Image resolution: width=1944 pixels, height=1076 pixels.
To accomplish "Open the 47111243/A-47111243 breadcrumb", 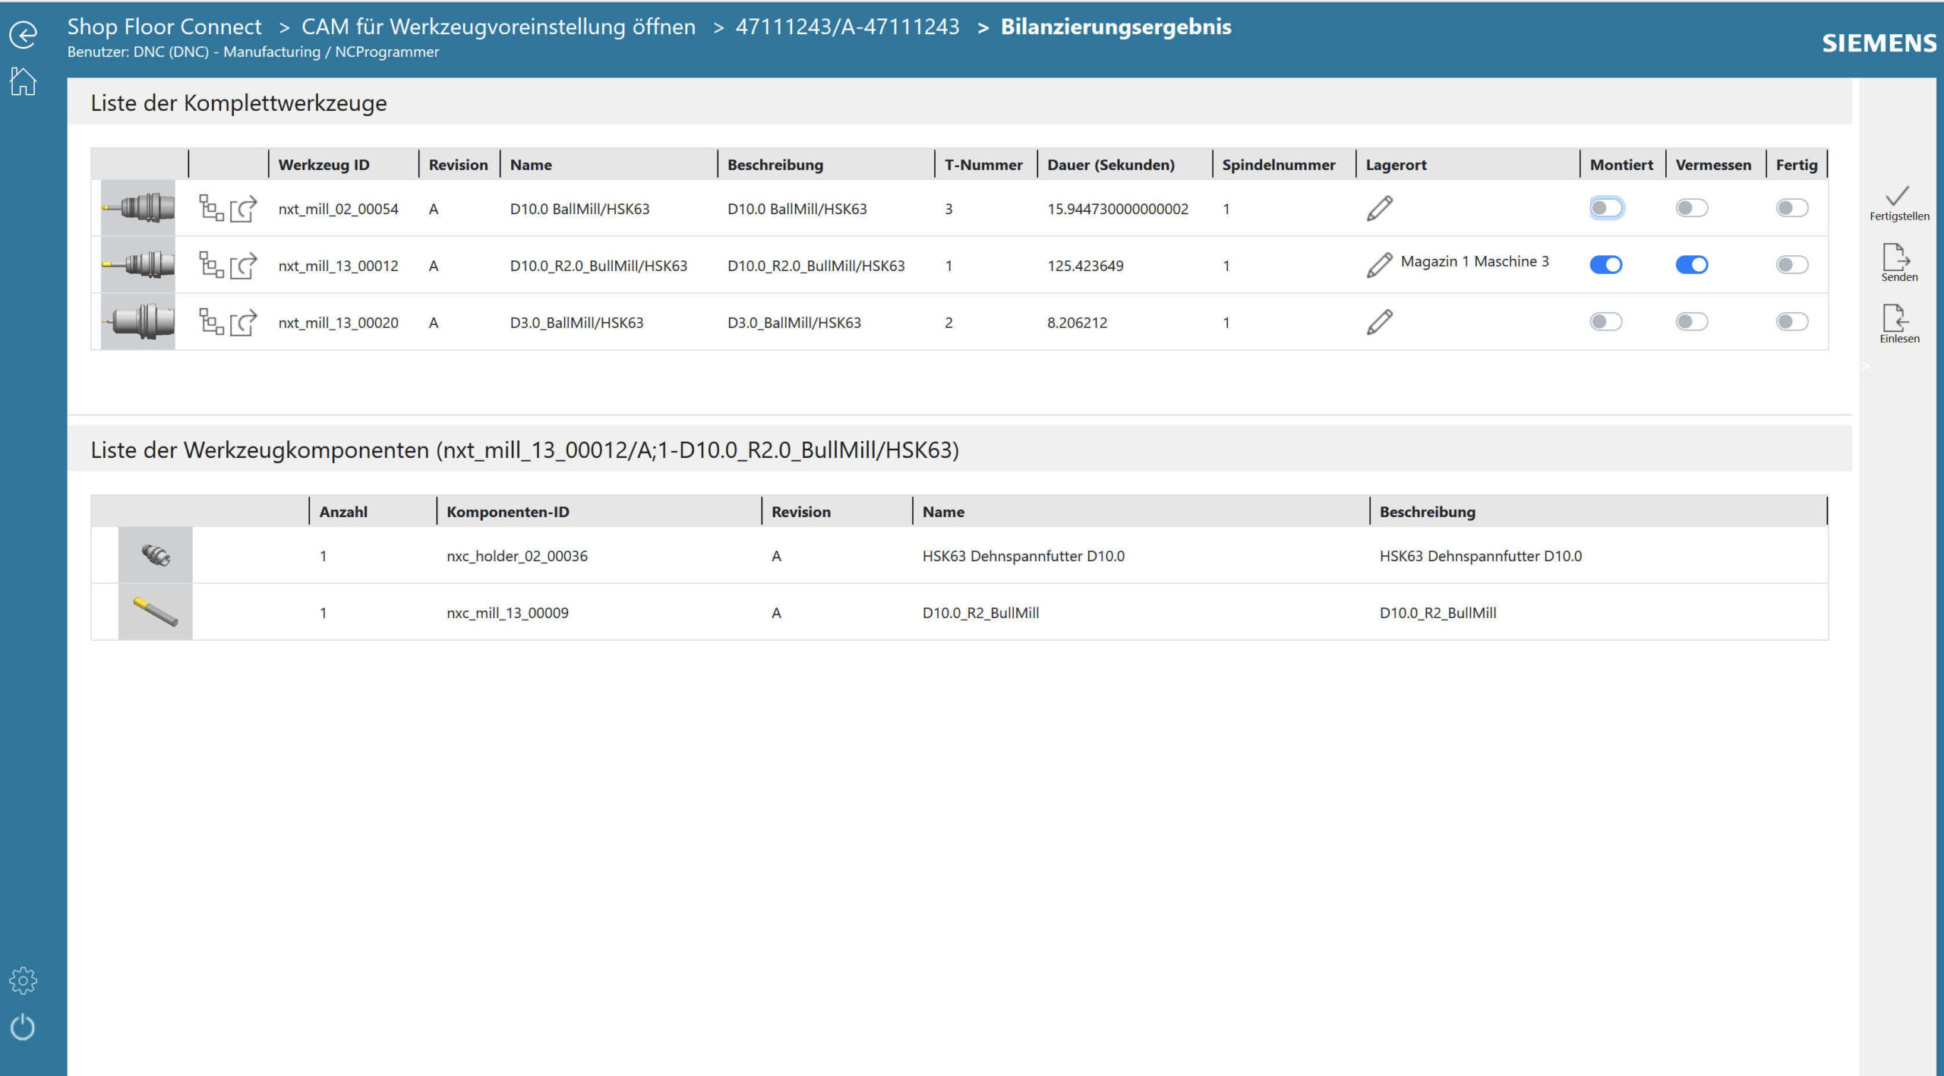I will click(x=847, y=27).
